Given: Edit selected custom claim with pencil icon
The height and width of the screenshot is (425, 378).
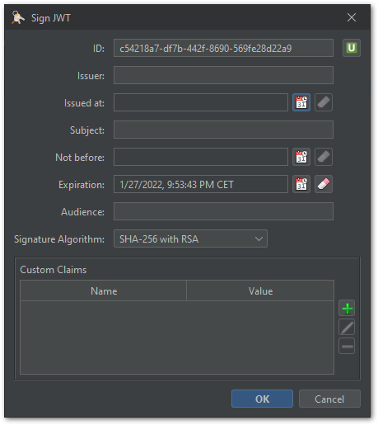Looking at the screenshot, I should coord(347,327).
